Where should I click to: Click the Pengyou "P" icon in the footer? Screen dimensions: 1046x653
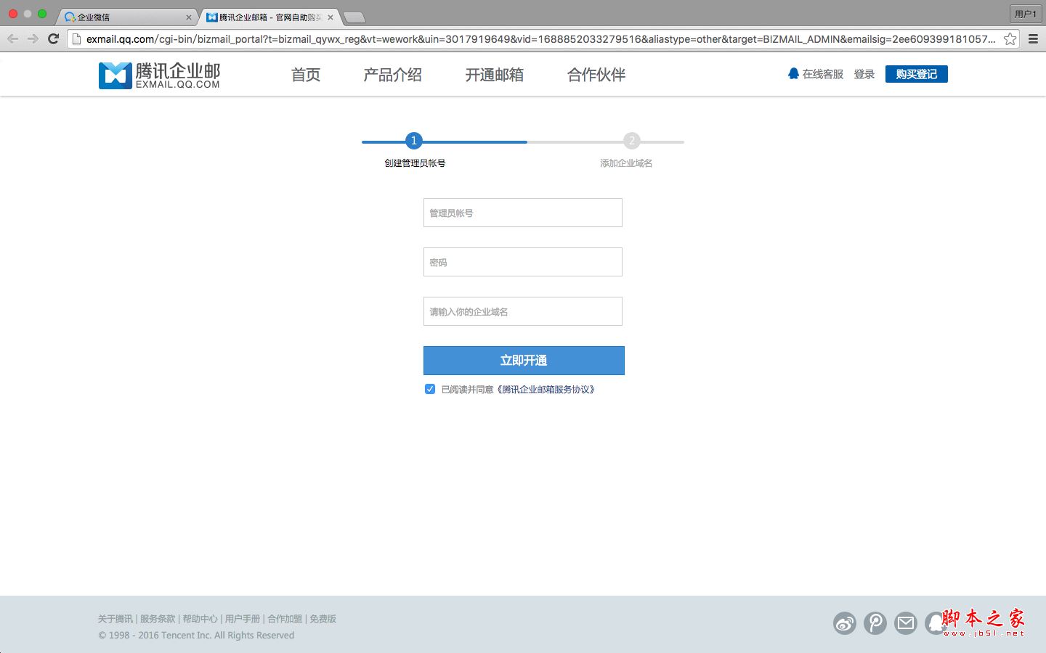click(x=875, y=623)
